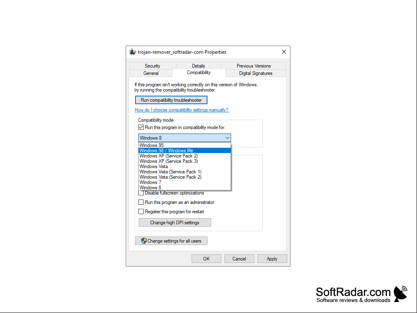417x313 pixels.
Task: Choose Windows 95 from the list
Action: point(185,145)
